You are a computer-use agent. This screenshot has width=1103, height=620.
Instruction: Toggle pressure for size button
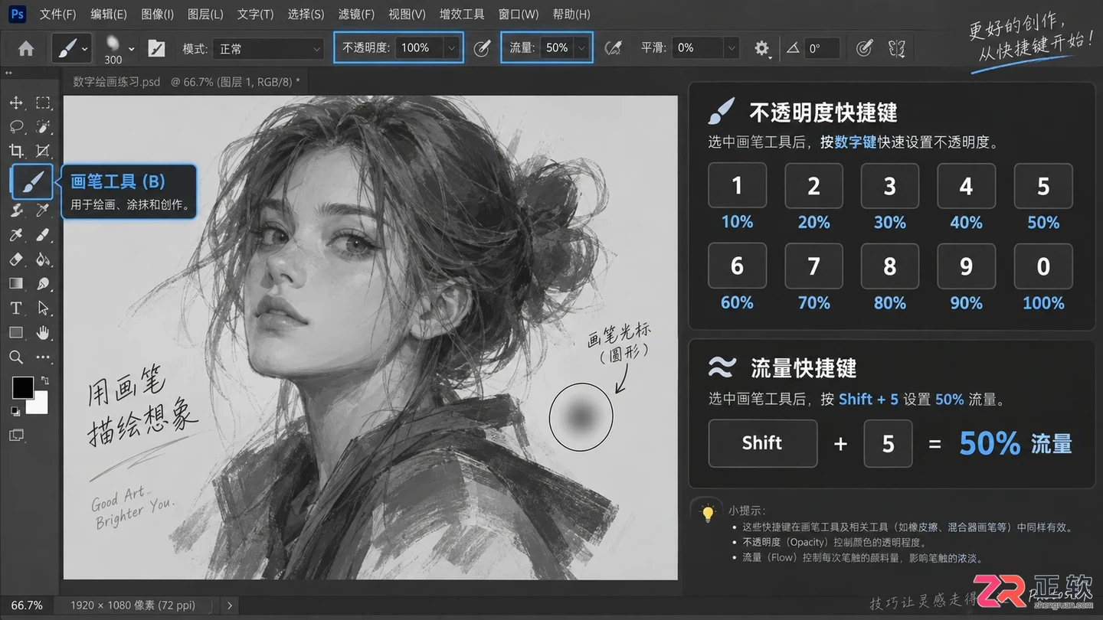864,48
